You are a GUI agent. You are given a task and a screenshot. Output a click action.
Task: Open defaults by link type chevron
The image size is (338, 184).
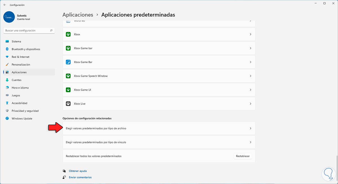point(250,142)
